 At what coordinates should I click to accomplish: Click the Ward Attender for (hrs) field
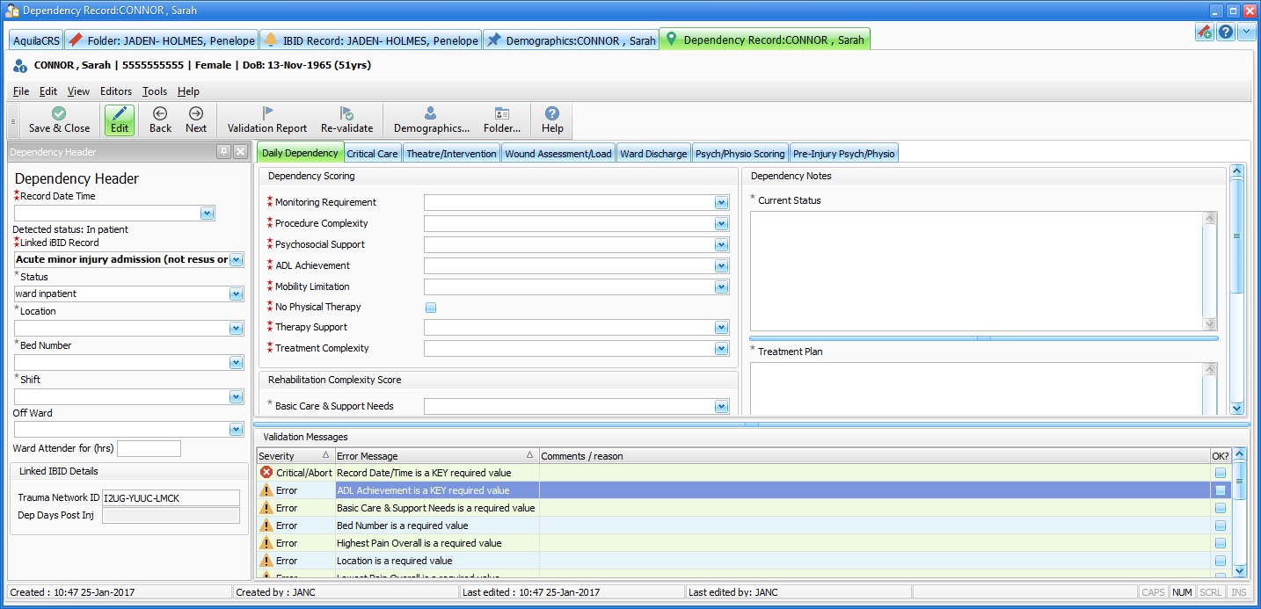149,449
